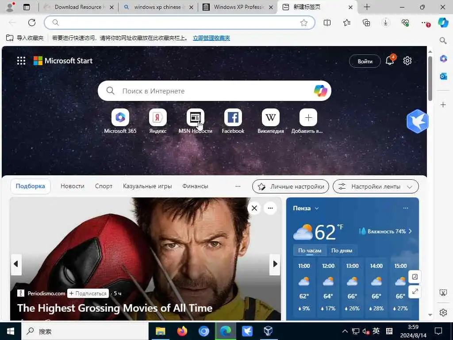Open Личные настройки button
Screen dimensions: 453x340
[290, 186]
